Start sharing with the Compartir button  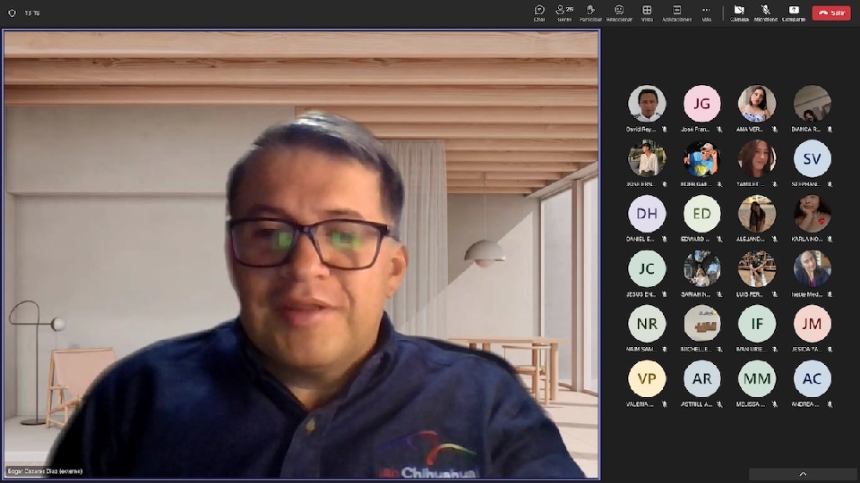[x=794, y=13]
